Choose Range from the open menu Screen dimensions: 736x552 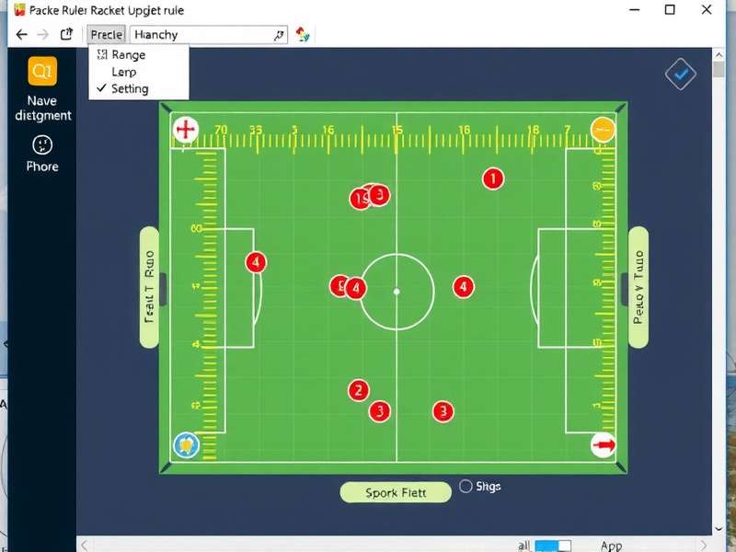click(x=132, y=54)
